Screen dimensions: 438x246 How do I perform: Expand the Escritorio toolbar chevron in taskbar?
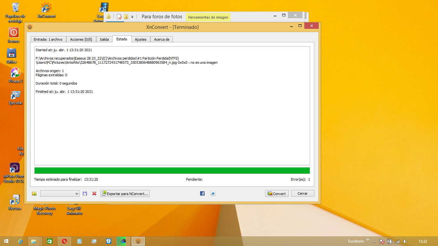pyautogui.click(x=367, y=240)
